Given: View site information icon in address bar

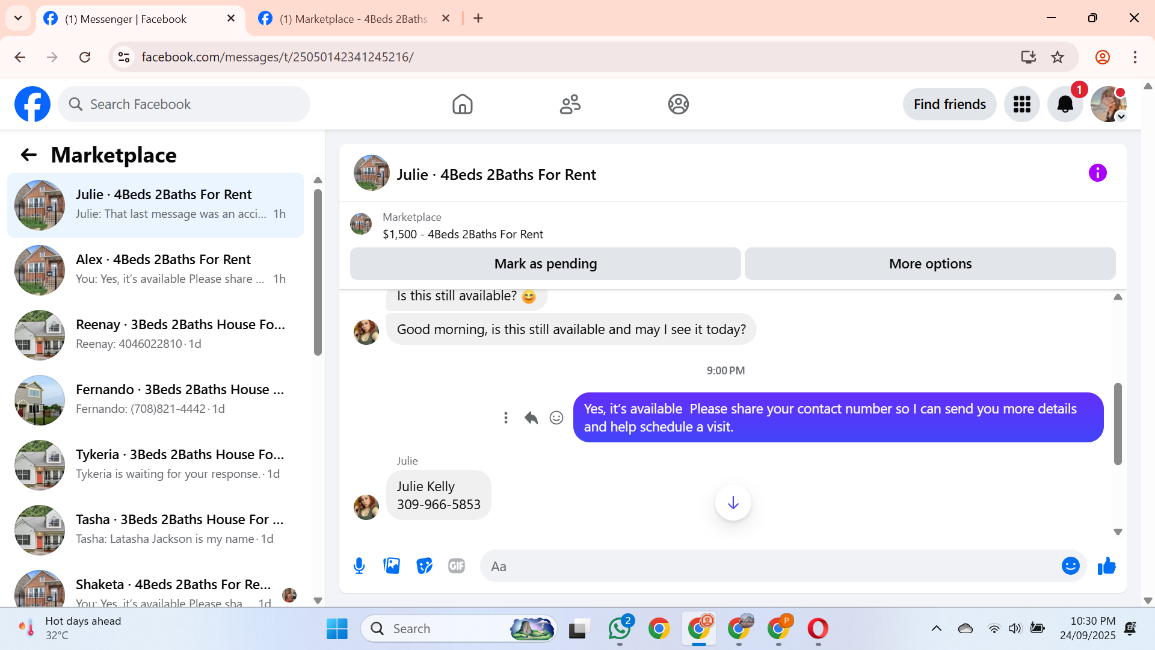Looking at the screenshot, I should click(x=124, y=57).
